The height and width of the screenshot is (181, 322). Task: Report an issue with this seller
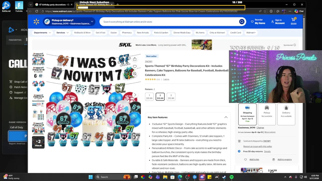[258, 146]
